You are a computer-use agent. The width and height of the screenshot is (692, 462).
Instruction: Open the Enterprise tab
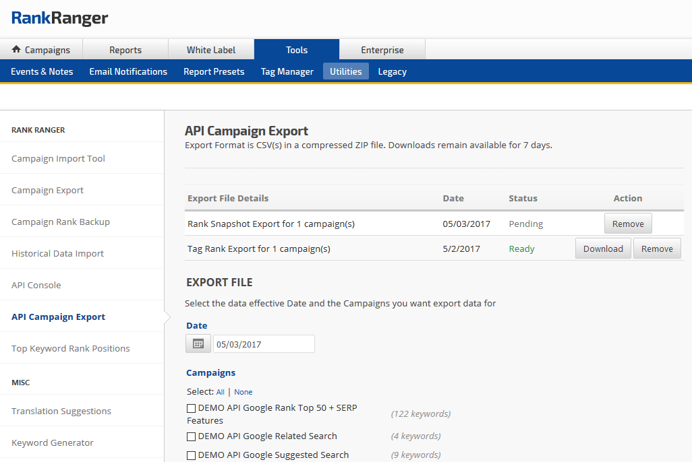[x=382, y=50]
